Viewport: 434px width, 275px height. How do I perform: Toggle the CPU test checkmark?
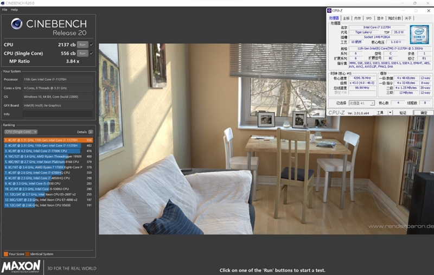tap(92, 44)
